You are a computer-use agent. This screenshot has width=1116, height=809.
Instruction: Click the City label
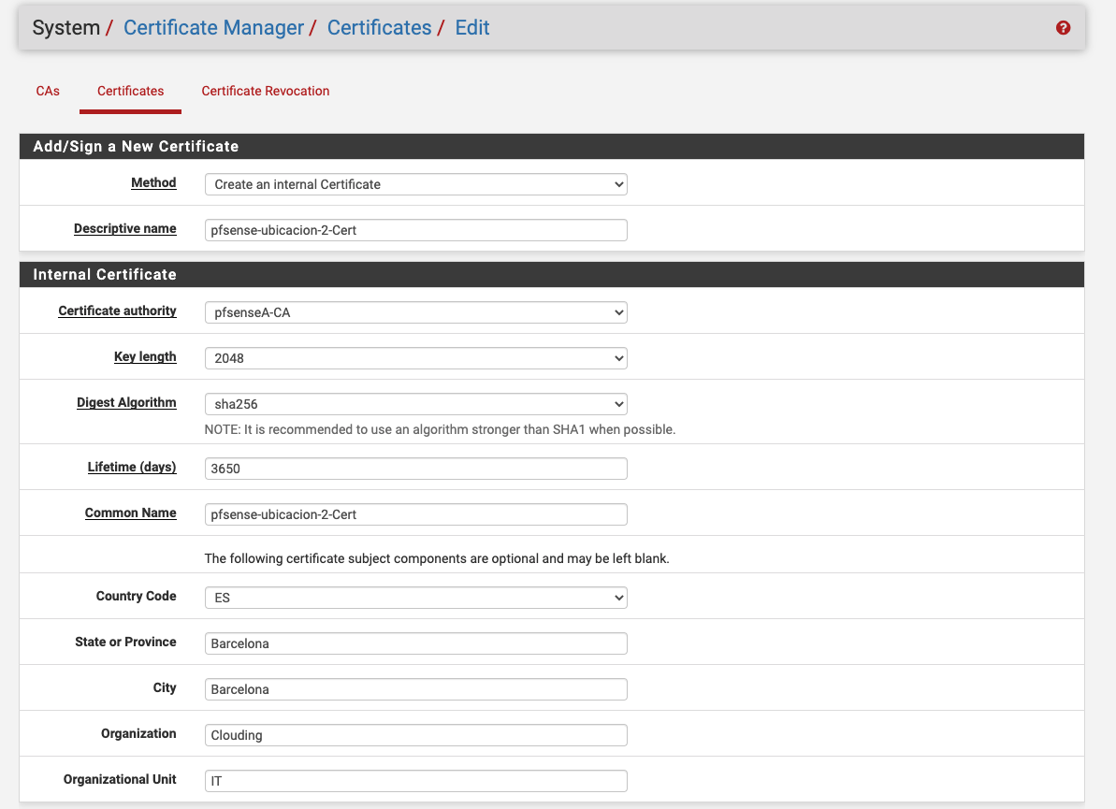click(x=165, y=687)
